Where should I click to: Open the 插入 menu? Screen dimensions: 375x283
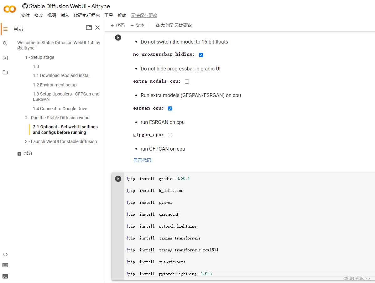pyautogui.click(x=65, y=16)
